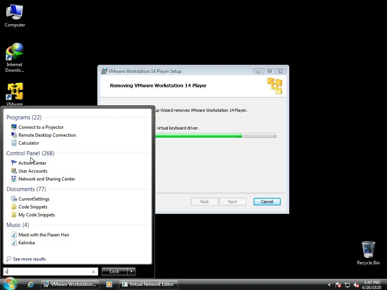Click the network tray icon
387x290 pixels.
click(347, 285)
